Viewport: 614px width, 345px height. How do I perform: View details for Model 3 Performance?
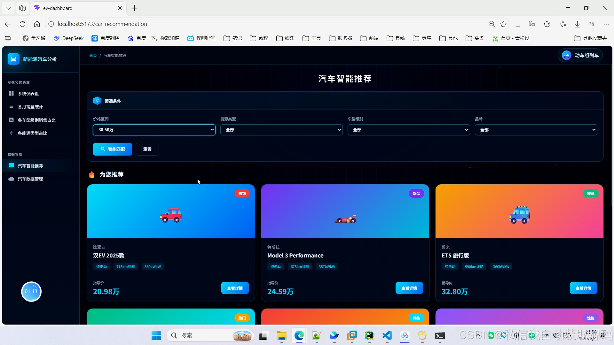pos(409,288)
